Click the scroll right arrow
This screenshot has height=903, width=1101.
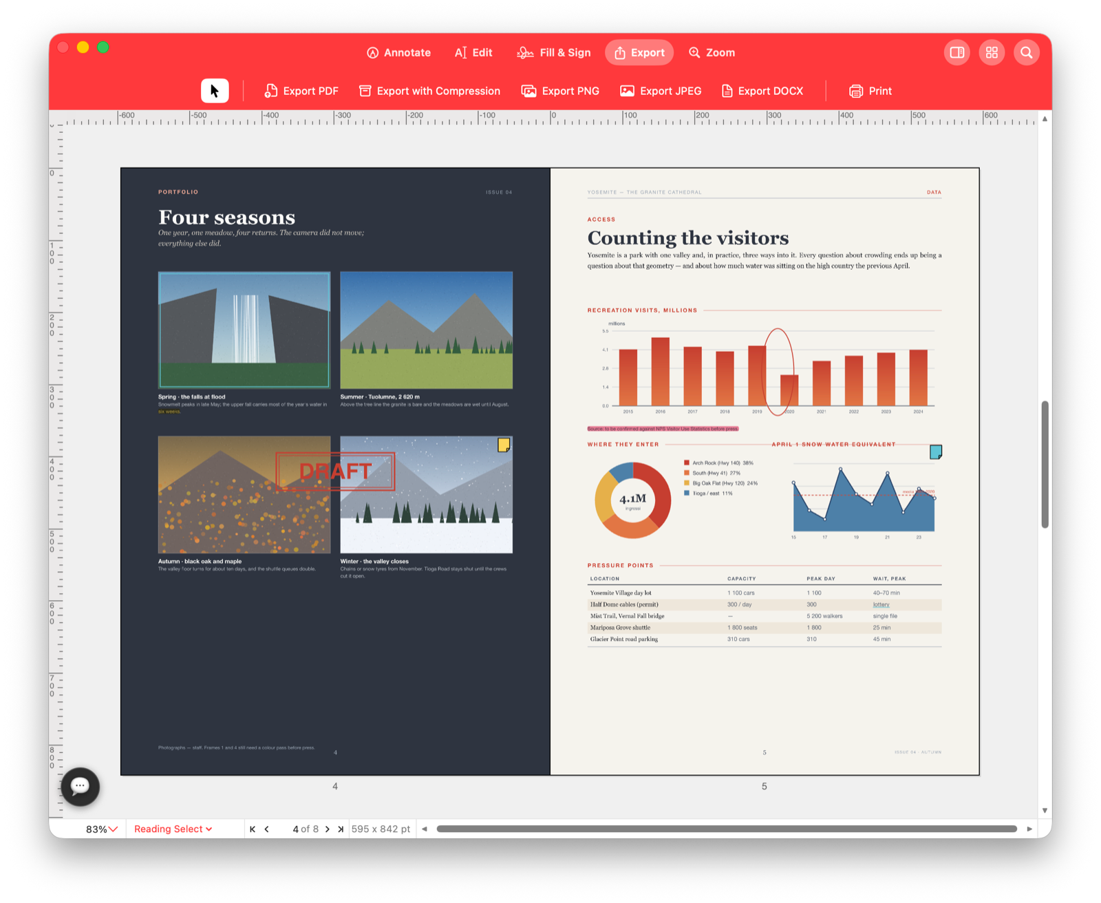(x=1029, y=829)
